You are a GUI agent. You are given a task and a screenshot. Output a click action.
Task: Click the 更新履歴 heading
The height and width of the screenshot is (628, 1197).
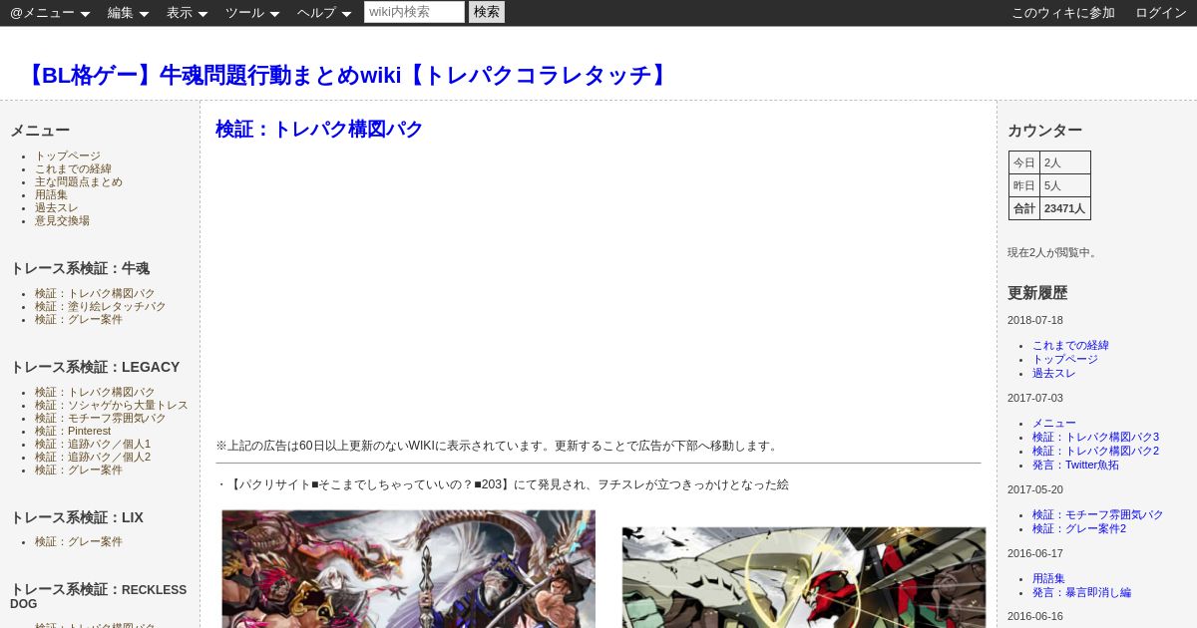tap(1037, 293)
